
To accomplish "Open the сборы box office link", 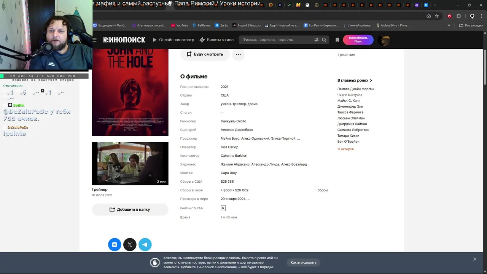I will [x=323, y=190].
